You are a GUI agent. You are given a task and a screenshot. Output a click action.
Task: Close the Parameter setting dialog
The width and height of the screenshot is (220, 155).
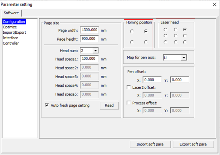pos(214,5)
